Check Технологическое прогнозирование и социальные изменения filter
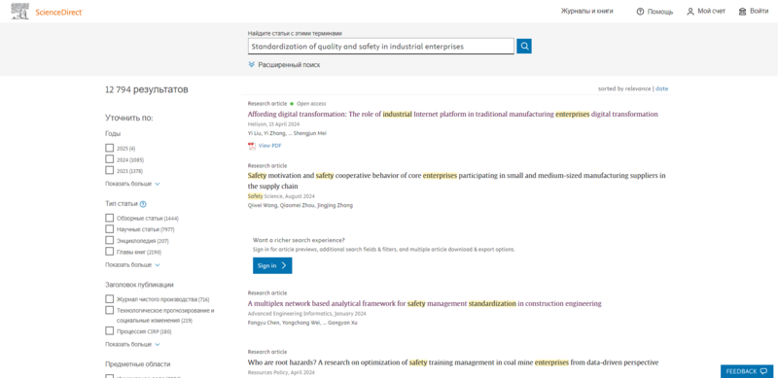Screen dimensions: 778x378 [x=110, y=311]
